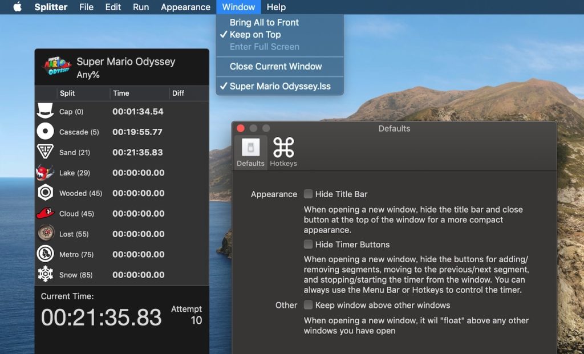The image size is (584, 354).
Task: Click the Super Mario Odyssey game logo
Action: point(56,67)
